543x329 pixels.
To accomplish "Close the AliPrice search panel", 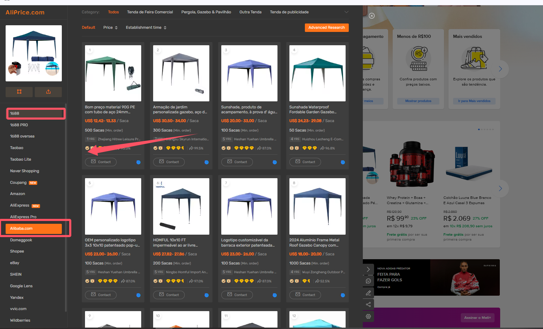I will click(372, 16).
